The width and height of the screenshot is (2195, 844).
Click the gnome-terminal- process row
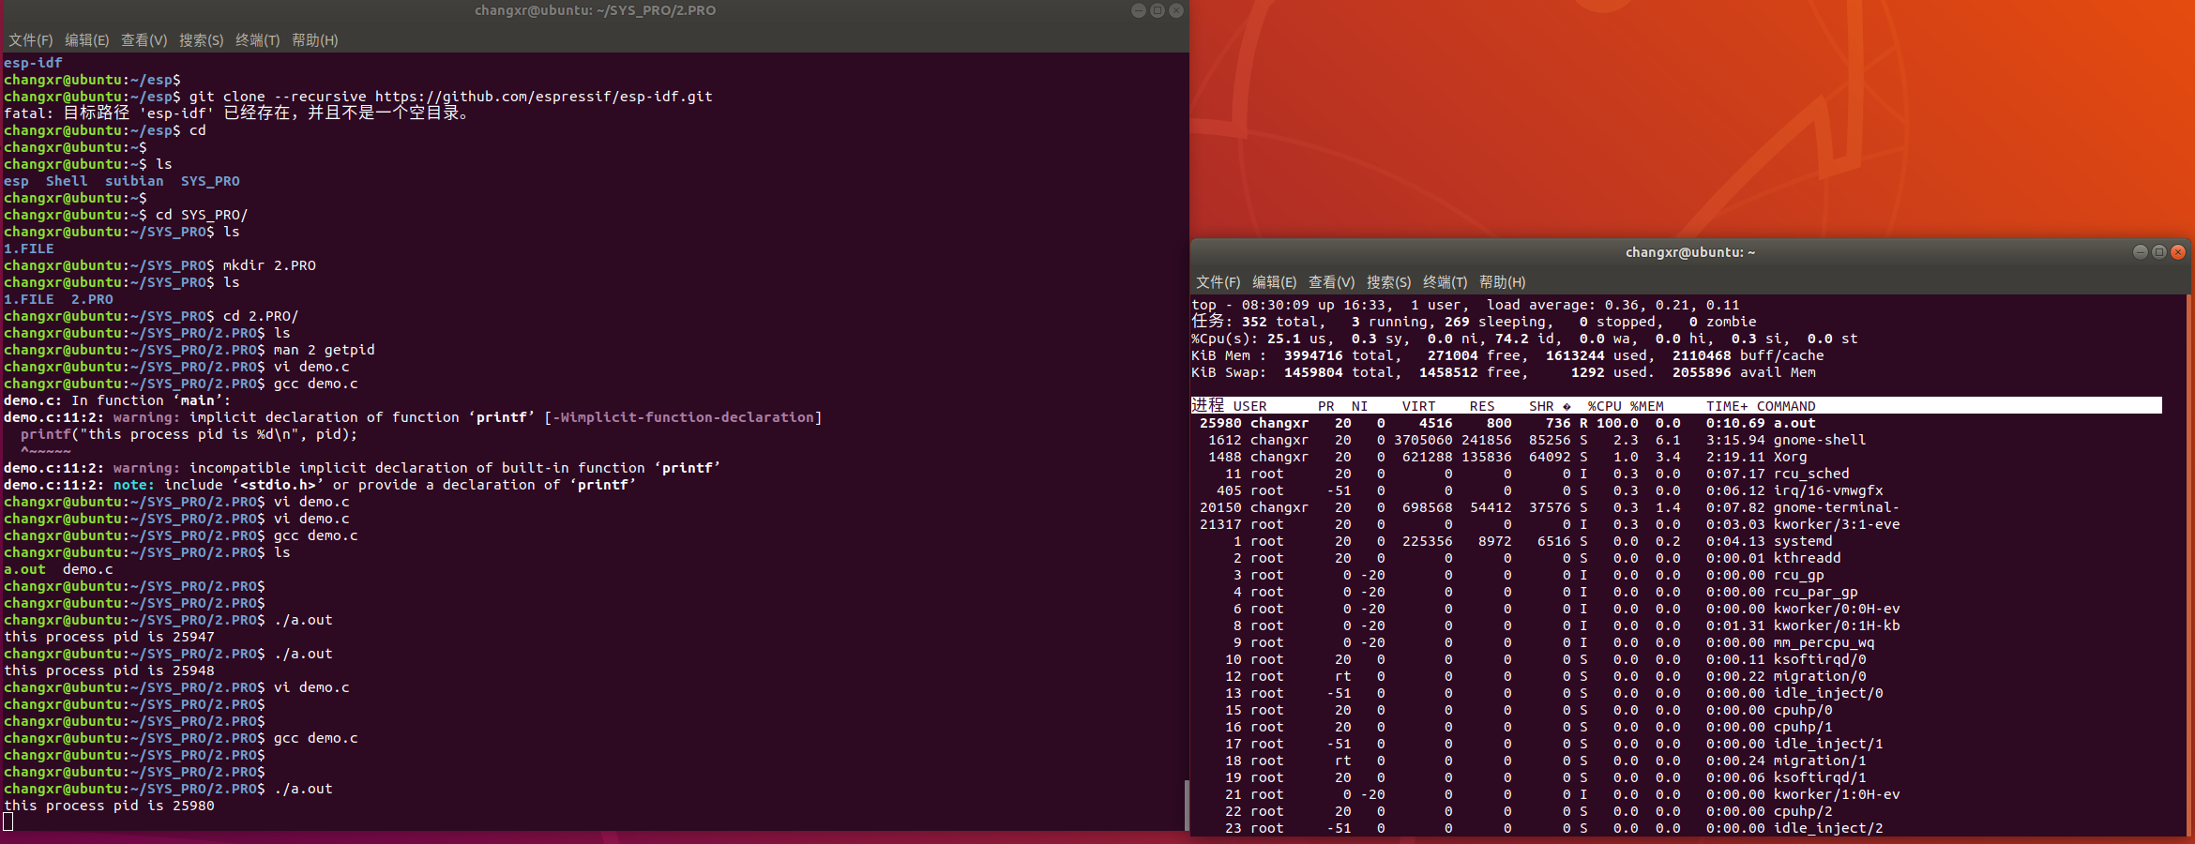pos(1676,507)
